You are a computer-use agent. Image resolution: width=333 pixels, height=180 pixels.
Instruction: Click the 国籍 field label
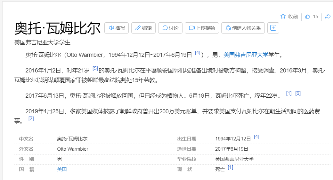click(x=26, y=169)
